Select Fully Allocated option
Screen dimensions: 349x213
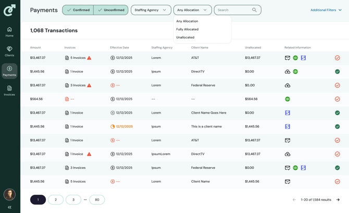(x=188, y=29)
